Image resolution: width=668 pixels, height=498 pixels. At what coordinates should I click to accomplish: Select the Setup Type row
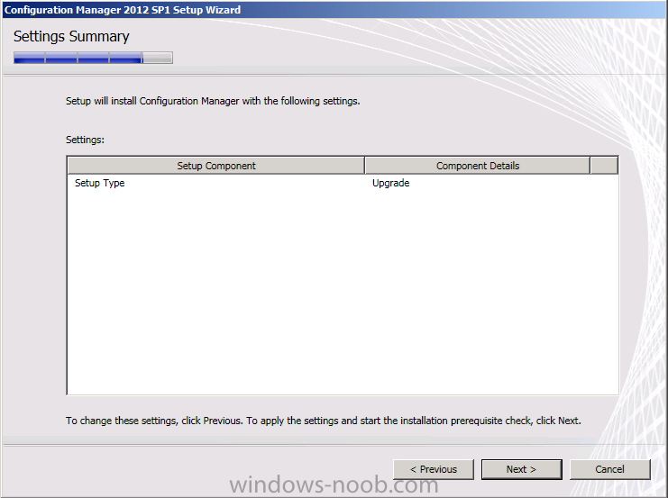343,183
